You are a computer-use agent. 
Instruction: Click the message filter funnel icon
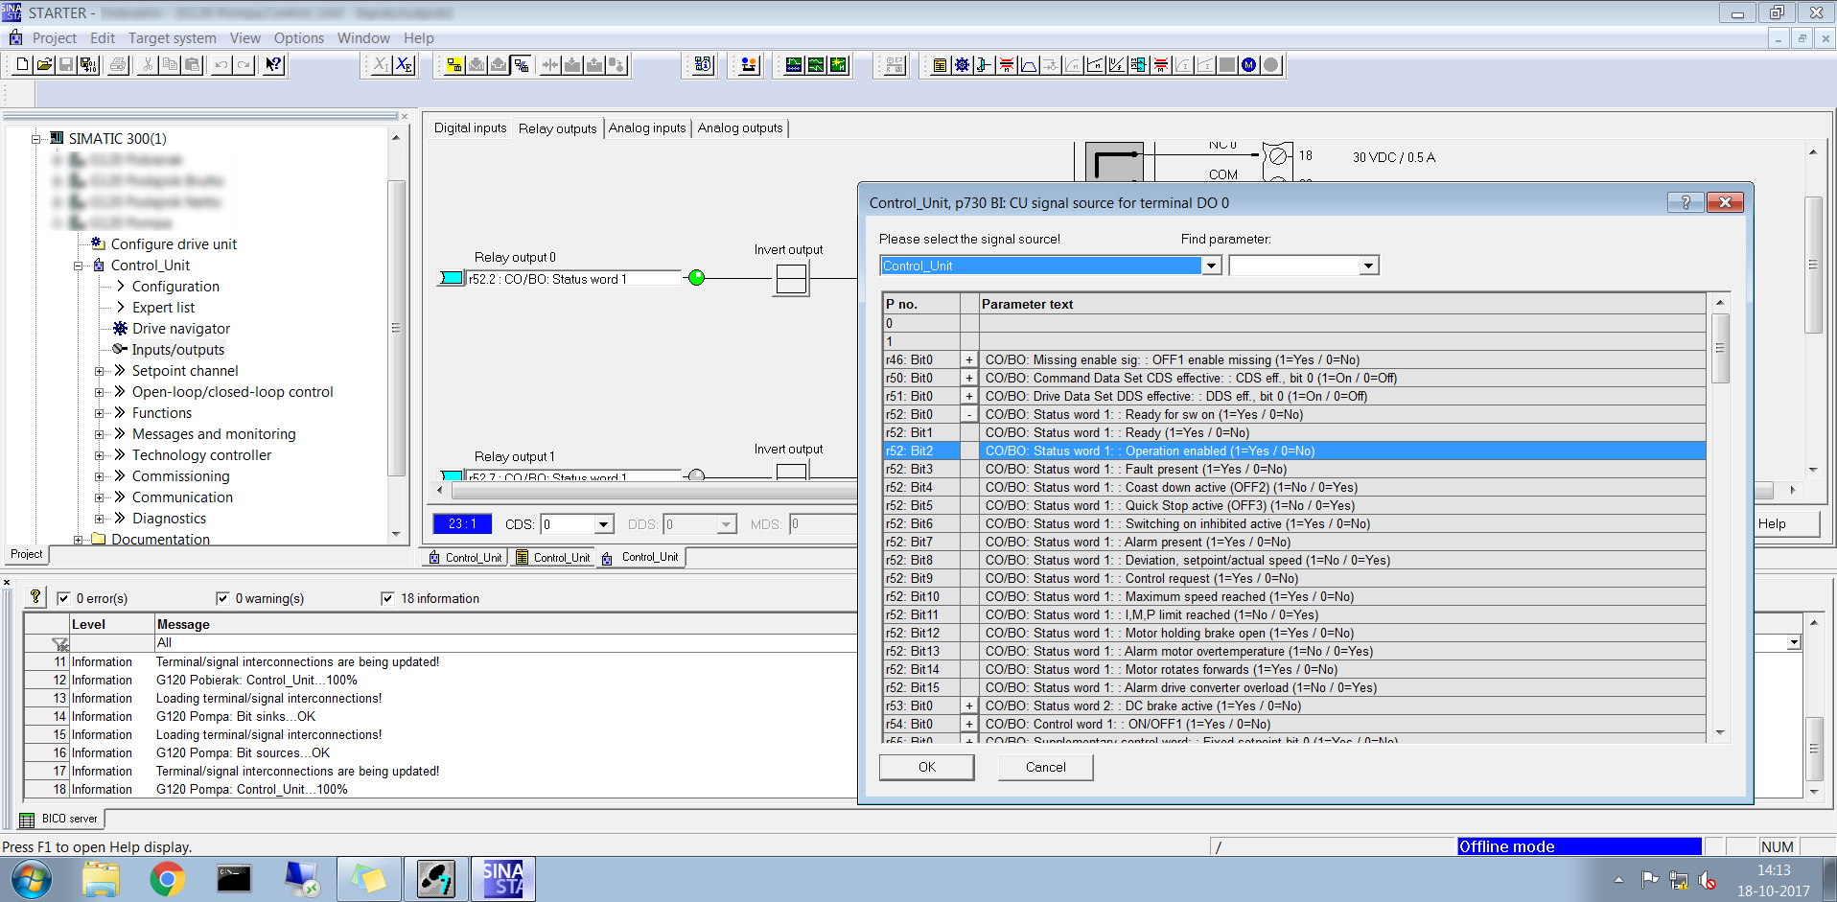[x=59, y=643]
